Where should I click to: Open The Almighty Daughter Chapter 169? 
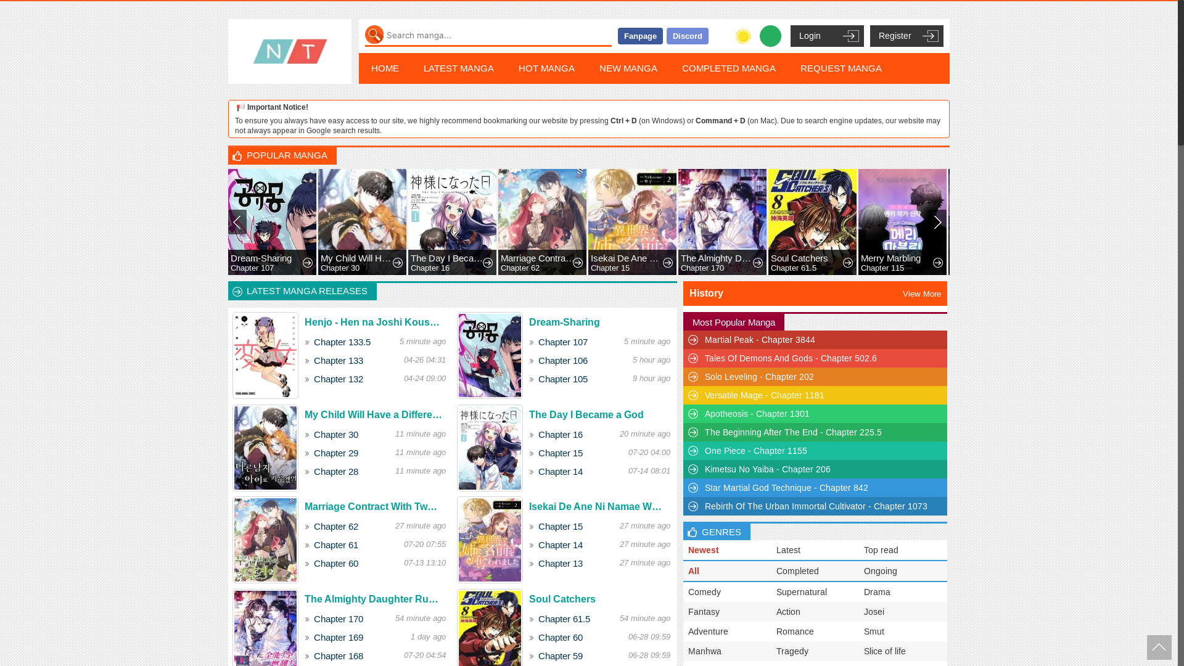339,638
